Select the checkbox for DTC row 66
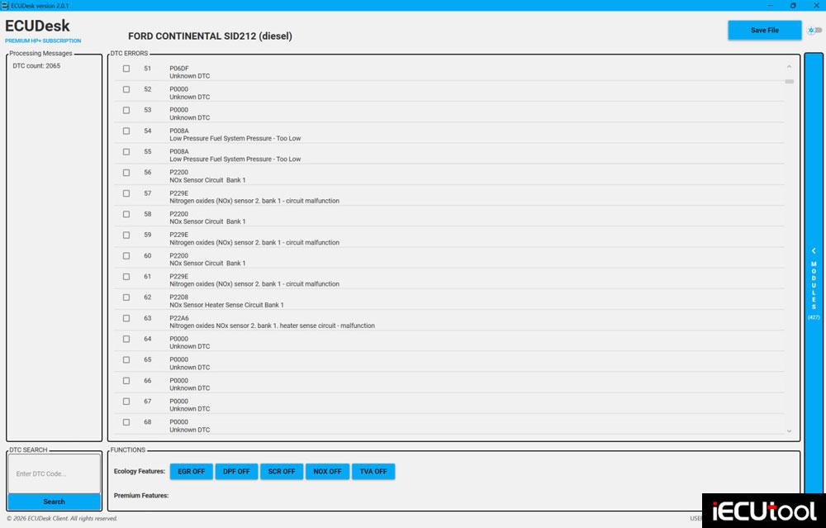Image resolution: width=826 pixels, height=528 pixels. click(126, 380)
